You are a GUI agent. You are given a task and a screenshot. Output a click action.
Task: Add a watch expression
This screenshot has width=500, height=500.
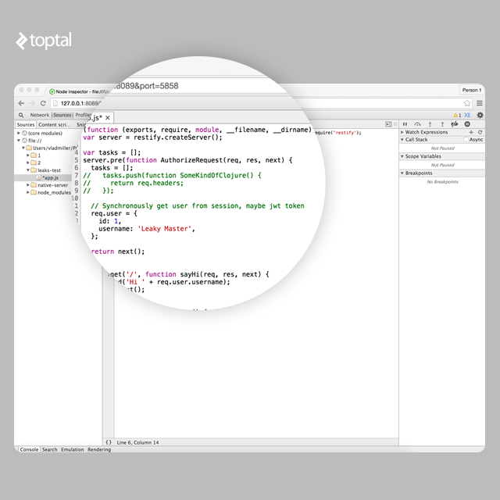[x=471, y=132]
